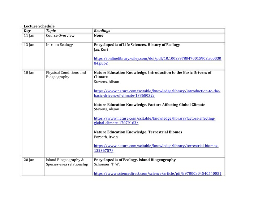Screen dimensions: 258x199
Task: Open the introduction-to-the-basic-drivers-of-climate link
Action: pyautogui.click(x=157, y=93)
